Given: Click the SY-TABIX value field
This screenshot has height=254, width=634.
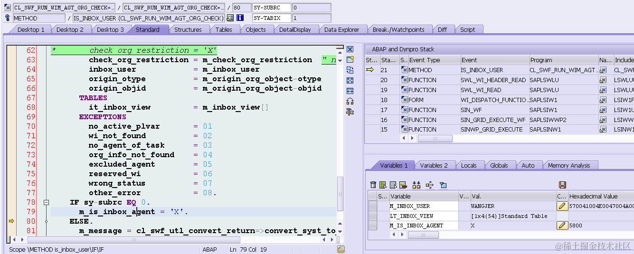Looking at the screenshot, I should click(x=312, y=18).
